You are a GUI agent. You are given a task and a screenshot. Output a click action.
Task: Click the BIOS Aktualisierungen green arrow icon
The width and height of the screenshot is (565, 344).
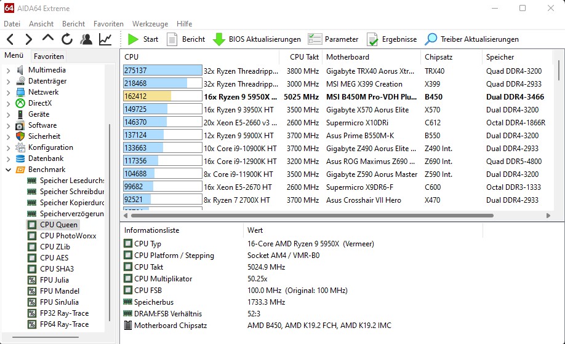[218, 39]
